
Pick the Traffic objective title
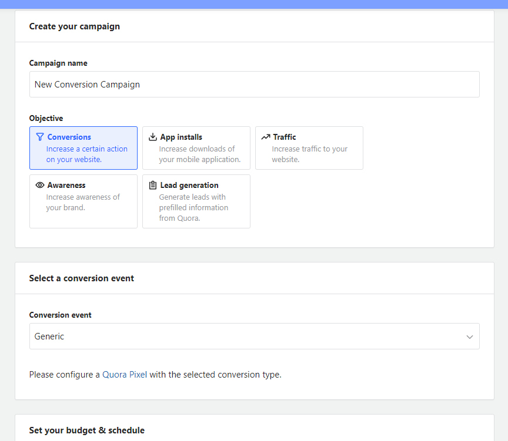[x=285, y=137]
